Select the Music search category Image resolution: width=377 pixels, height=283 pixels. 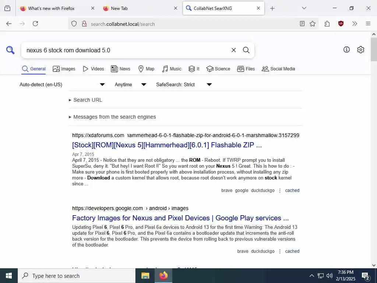pos(172,69)
